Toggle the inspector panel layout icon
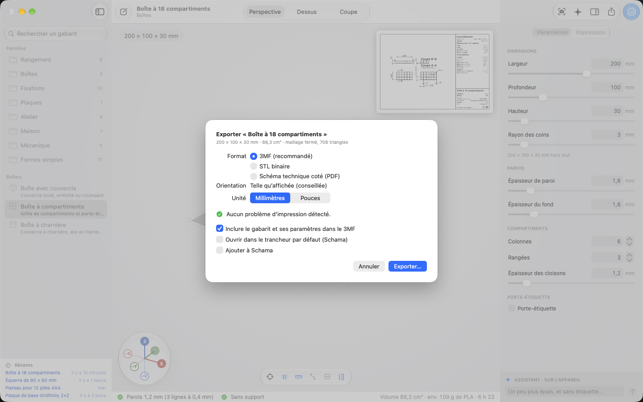This screenshot has width=643, height=402. [595, 12]
